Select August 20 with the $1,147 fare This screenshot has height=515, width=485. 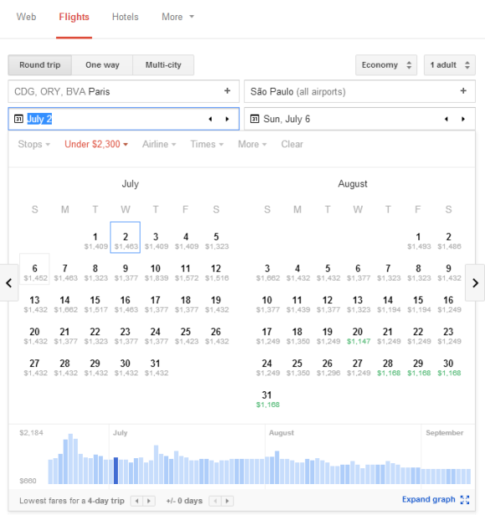point(358,336)
